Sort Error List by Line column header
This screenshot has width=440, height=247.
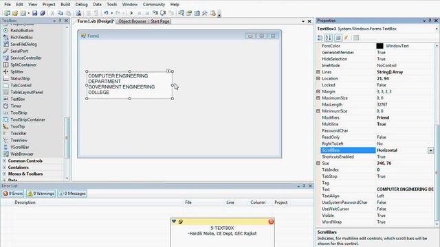click(x=230, y=202)
